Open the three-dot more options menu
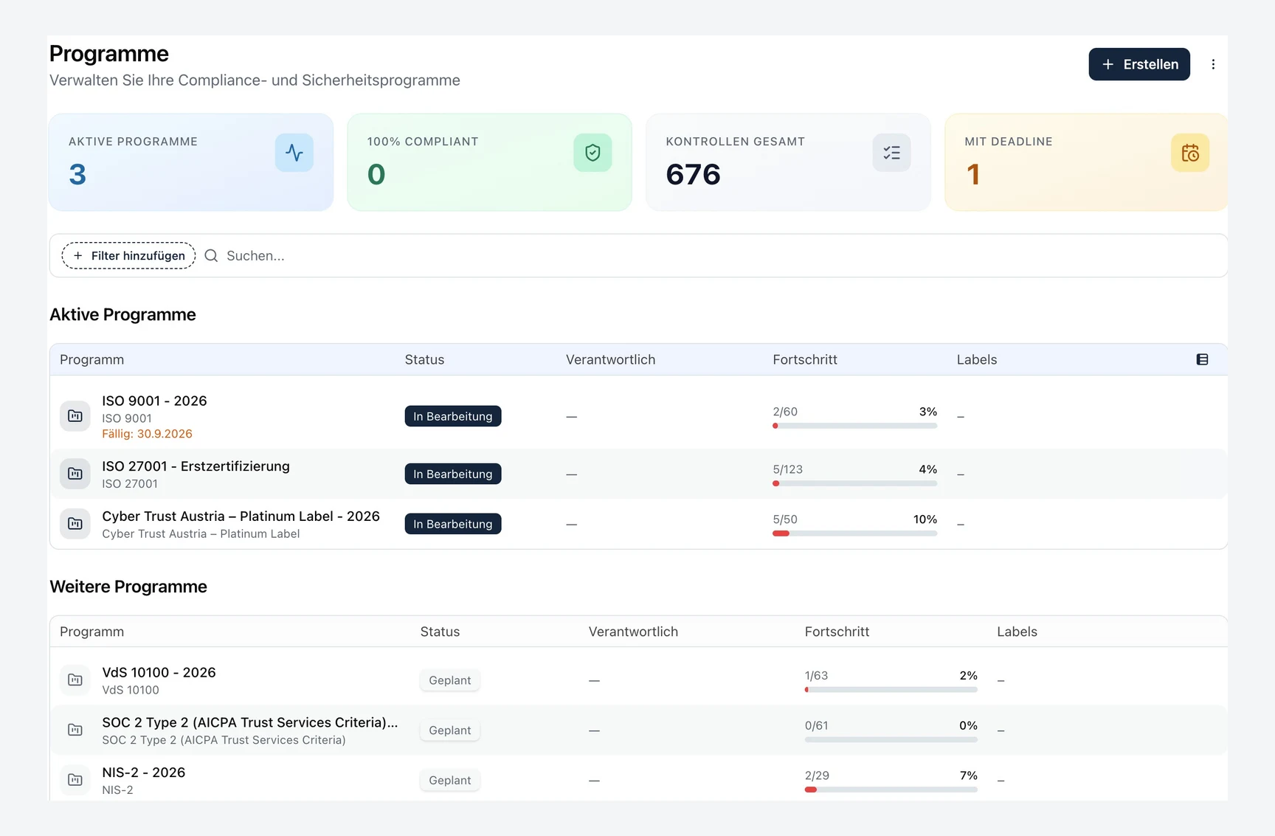The height and width of the screenshot is (836, 1275). point(1213,64)
